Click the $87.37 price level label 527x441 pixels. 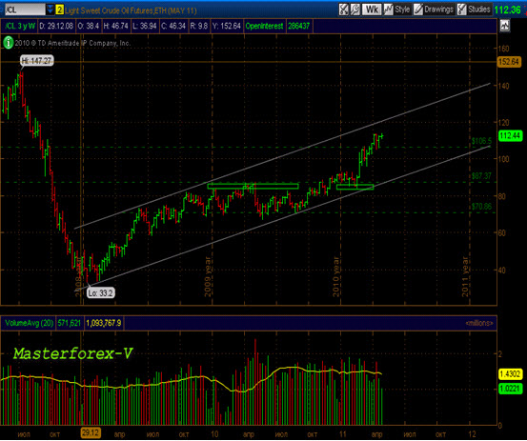pos(481,176)
